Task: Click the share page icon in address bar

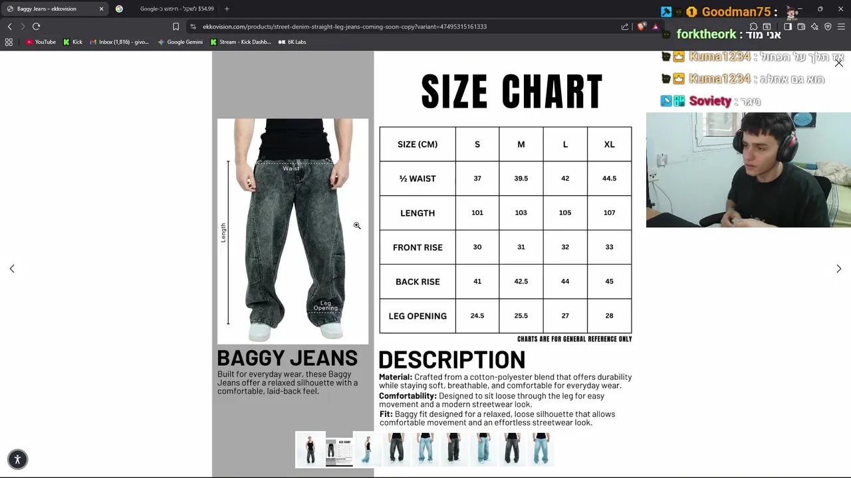Action: tap(625, 27)
